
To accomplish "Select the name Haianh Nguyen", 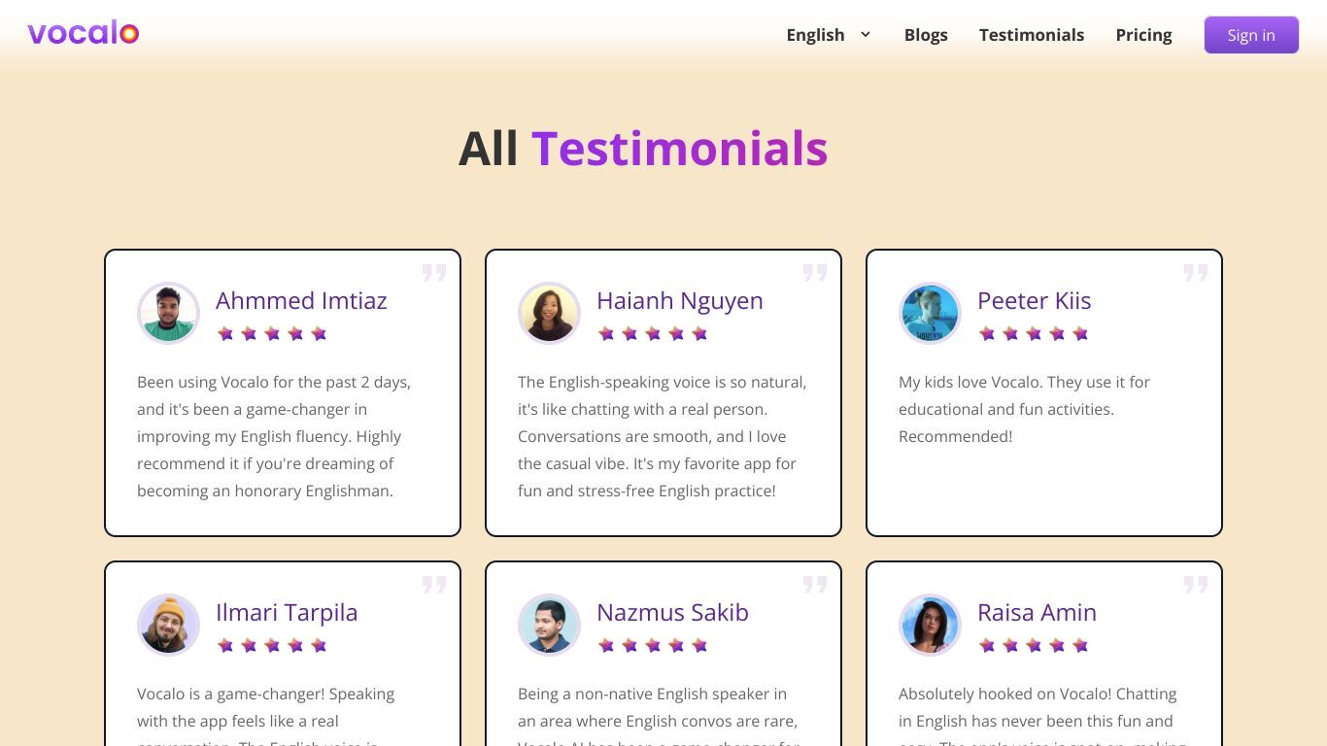I will (x=680, y=300).
